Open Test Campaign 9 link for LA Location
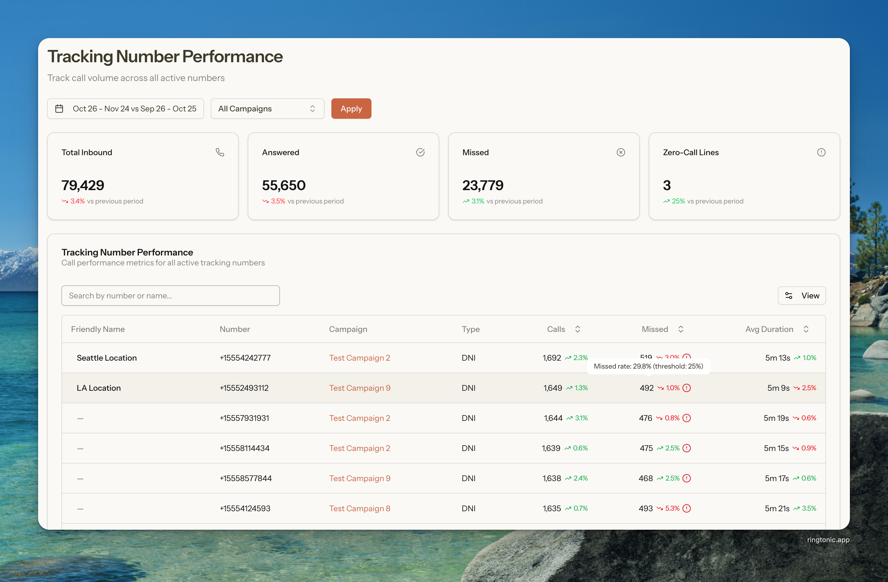The height and width of the screenshot is (582, 888). click(359, 388)
